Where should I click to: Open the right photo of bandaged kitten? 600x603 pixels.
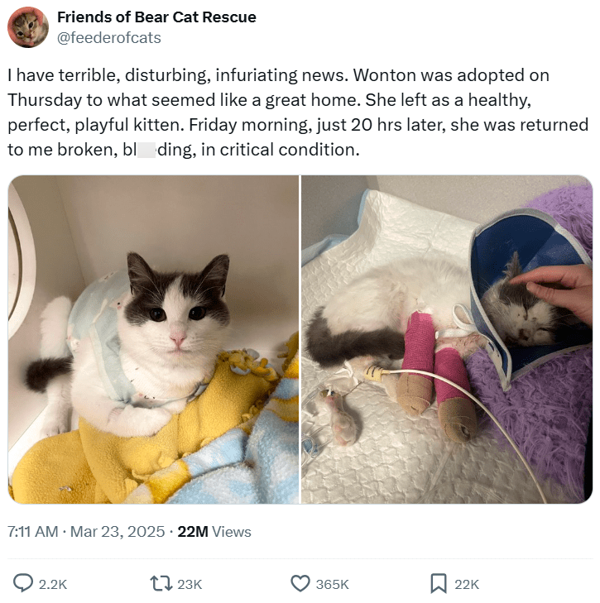coord(447,339)
